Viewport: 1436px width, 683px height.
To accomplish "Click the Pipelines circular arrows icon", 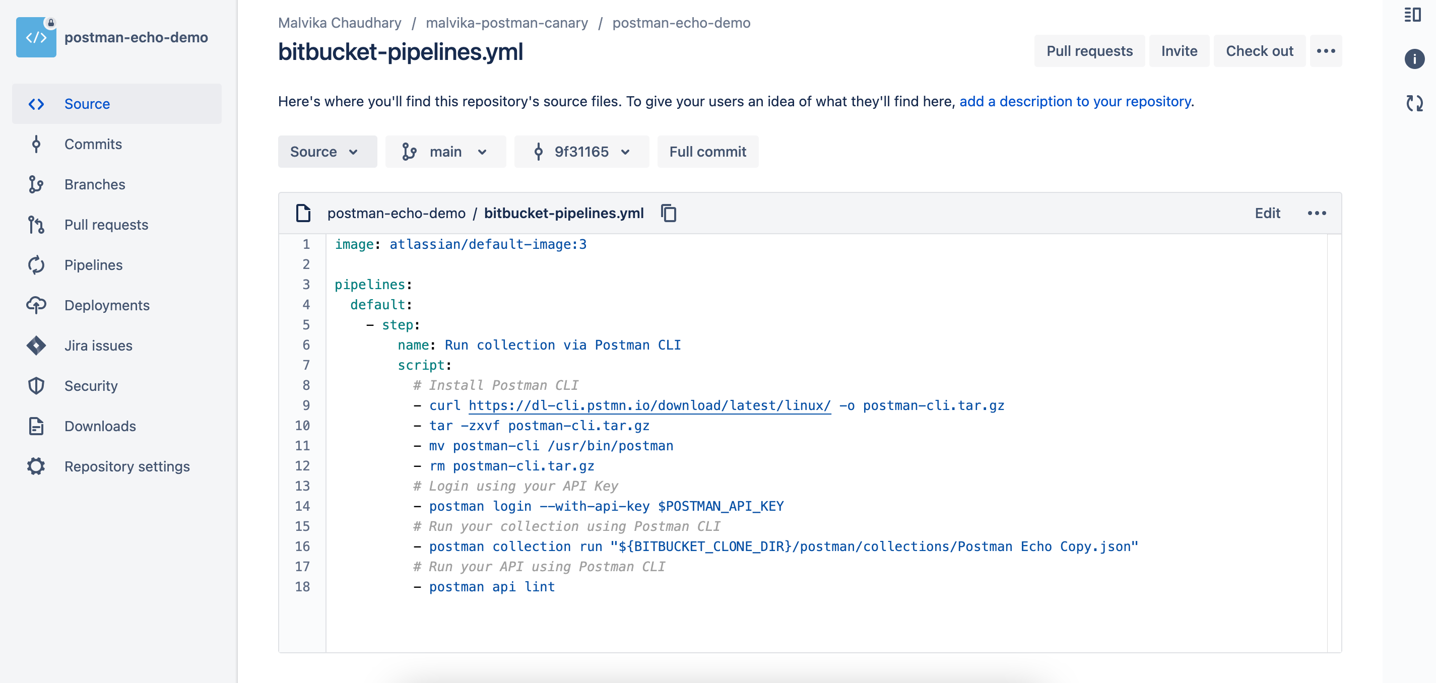I will tap(36, 265).
